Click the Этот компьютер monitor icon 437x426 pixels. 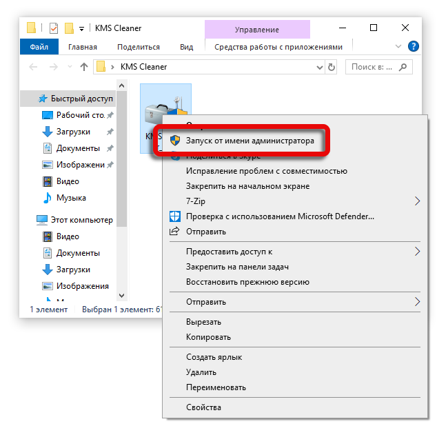(x=42, y=220)
